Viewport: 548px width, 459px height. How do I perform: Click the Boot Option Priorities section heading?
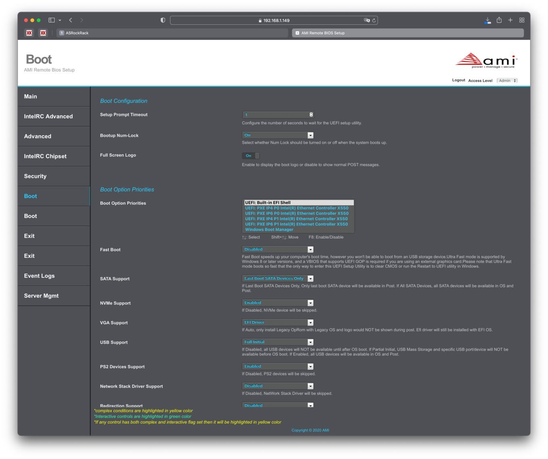pos(127,189)
